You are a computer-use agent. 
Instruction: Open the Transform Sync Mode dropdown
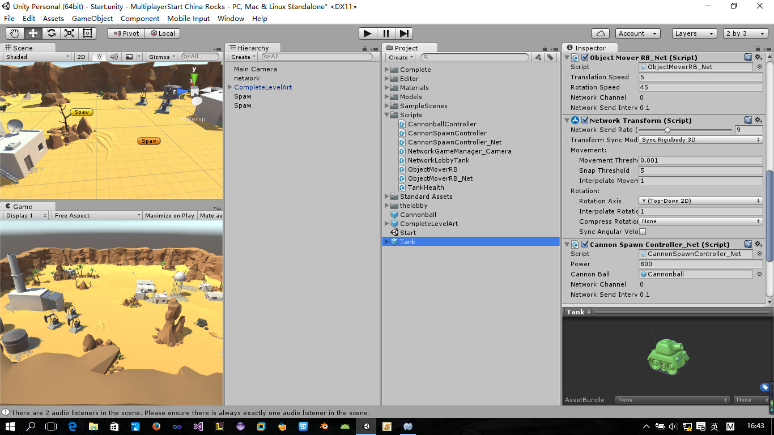click(701, 139)
